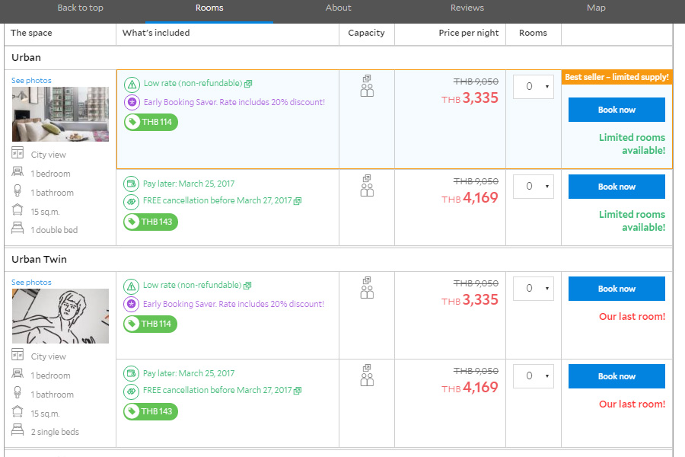Click the non-refundable warning icon in Urban room
The height and width of the screenshot is (457, 685).
tap(132, 84)
